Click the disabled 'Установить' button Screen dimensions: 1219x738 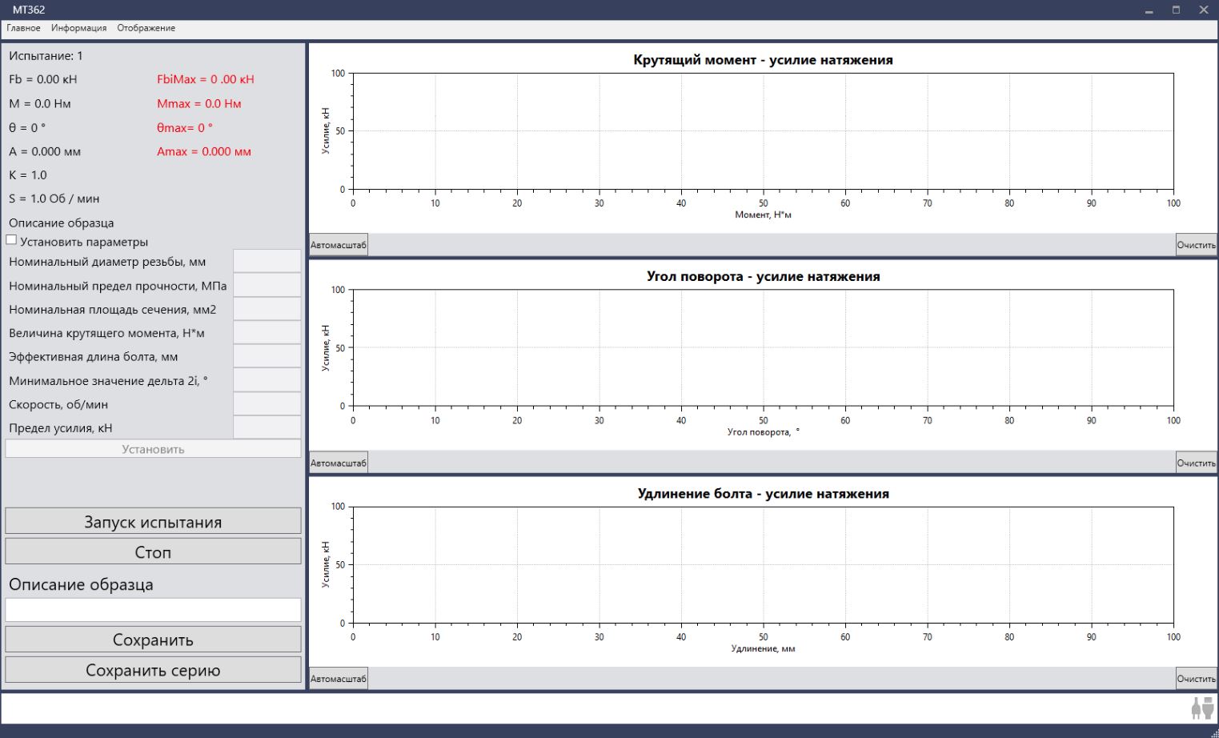[x=153, y=449]
